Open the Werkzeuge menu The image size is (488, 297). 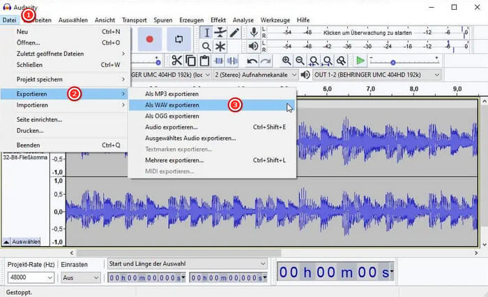point(275,20)
